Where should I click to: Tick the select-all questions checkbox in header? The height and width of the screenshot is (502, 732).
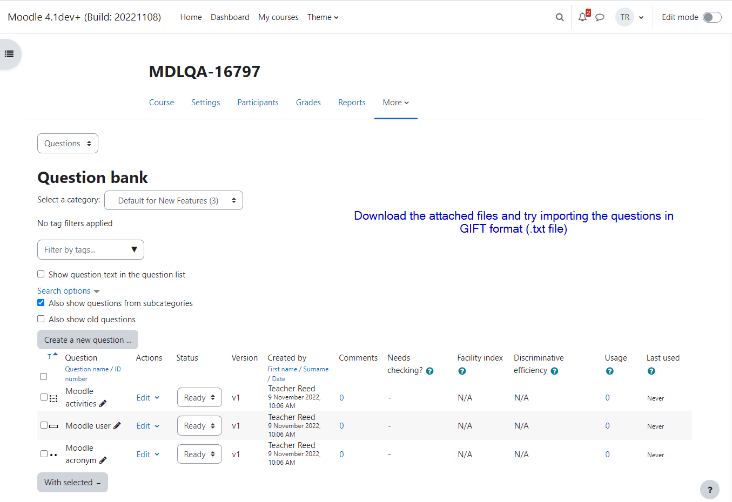pos(44,376)
